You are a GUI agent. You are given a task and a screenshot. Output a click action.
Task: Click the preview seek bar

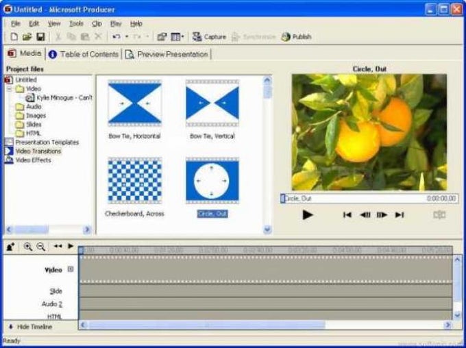point(369,199)
